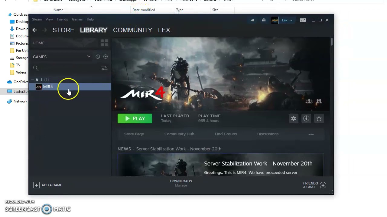The height and width of the screenshot is (217, 387).
Task: Open Steam announcements megaphone icon
Action: click(x=252, y=20)
